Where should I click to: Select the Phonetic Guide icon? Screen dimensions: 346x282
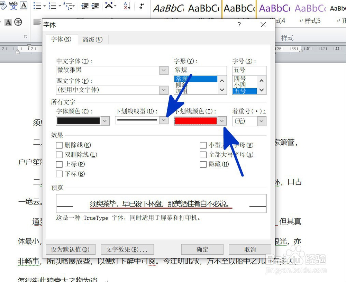(x=13, y=6)
